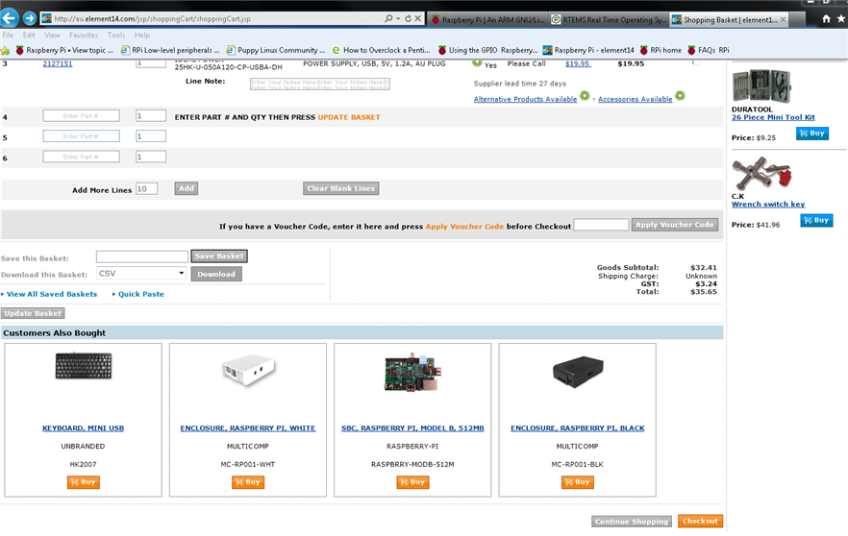Viewport: 848px width, 536px height.
Task: Open the Accessories Available link
Action: point(635,100)
